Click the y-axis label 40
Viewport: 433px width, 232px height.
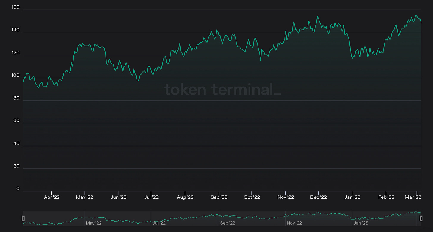pyautogui.click(x=17, y=143)
